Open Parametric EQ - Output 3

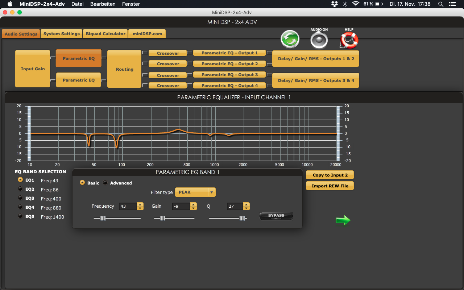click(229, 75)
